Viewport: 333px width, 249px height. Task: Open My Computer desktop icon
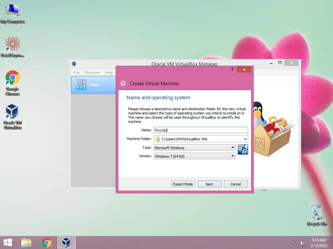(13, 14)
